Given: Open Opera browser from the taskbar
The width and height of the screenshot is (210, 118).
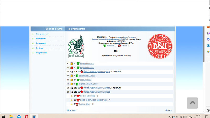Looking at the screenshot, I should click(x=27, y=117).
